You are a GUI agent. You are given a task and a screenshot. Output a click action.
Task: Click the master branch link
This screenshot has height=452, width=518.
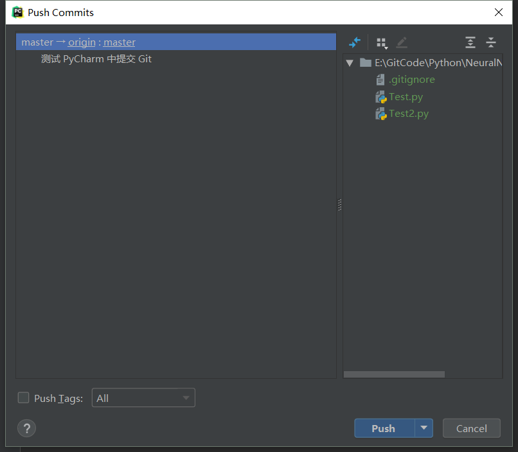(119, 41)
